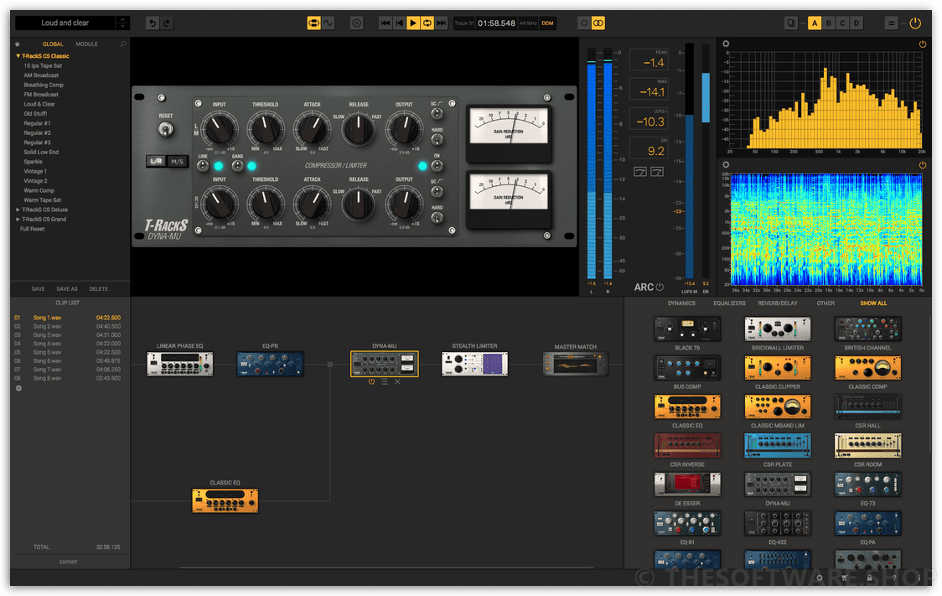Remove DYNA-MU with its chain X icon
Image resolution: width=942 pixels, height=596 pixels.
coord(397,381)
